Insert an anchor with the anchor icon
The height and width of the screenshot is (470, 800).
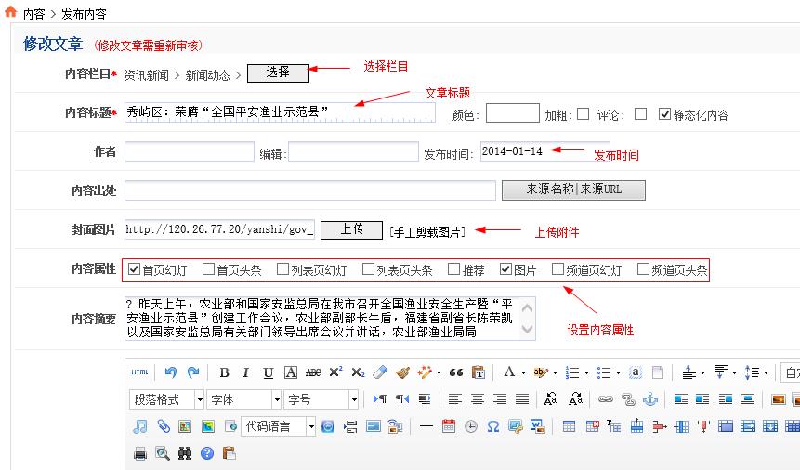[x=650, y=399]
